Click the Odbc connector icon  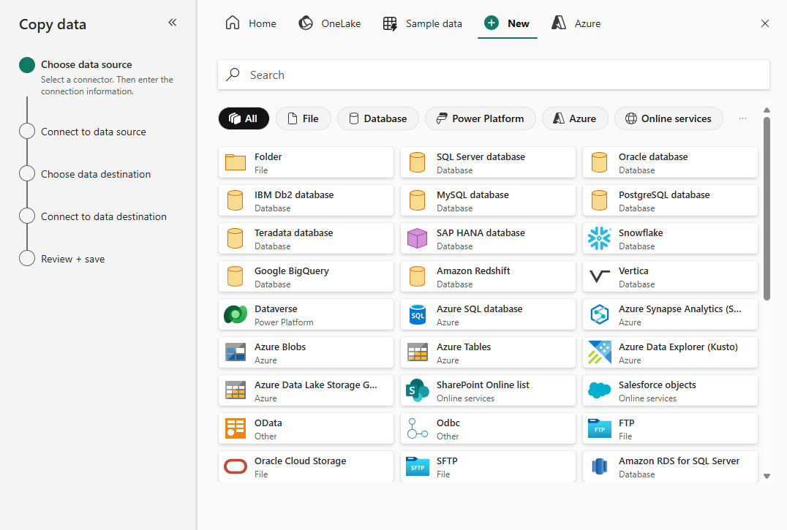pyautogui.click(x=417, y=428)
